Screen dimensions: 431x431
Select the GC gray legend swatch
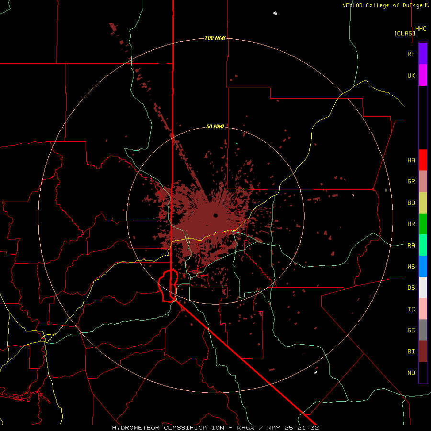(423, 330)
